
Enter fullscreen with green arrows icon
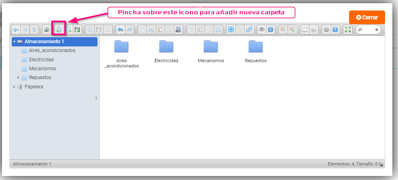coord(348,29)
